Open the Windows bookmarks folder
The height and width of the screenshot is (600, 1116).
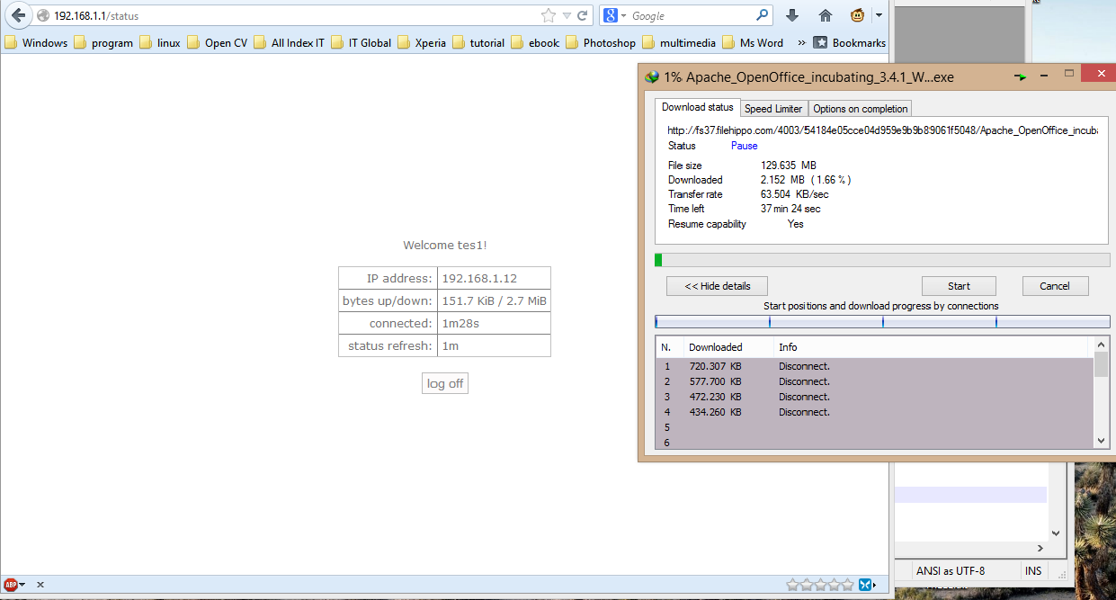[x=36, y=42]
